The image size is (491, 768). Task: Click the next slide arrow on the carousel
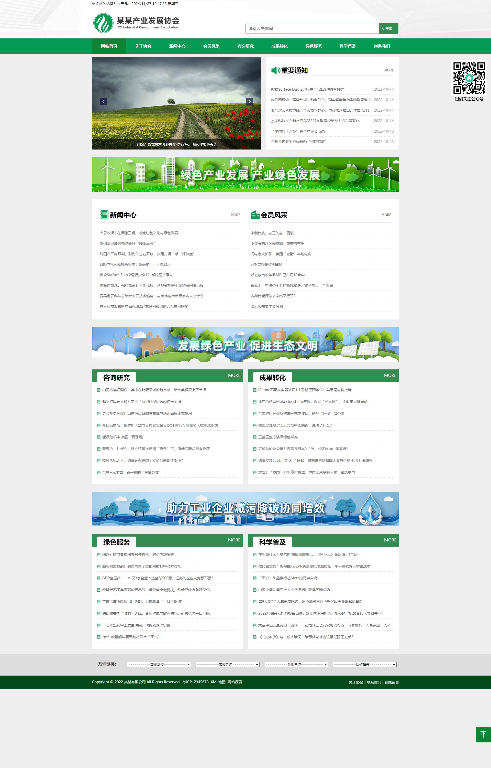click(x=249, y=101)
